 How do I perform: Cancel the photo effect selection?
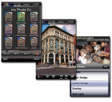pos(36,59)
